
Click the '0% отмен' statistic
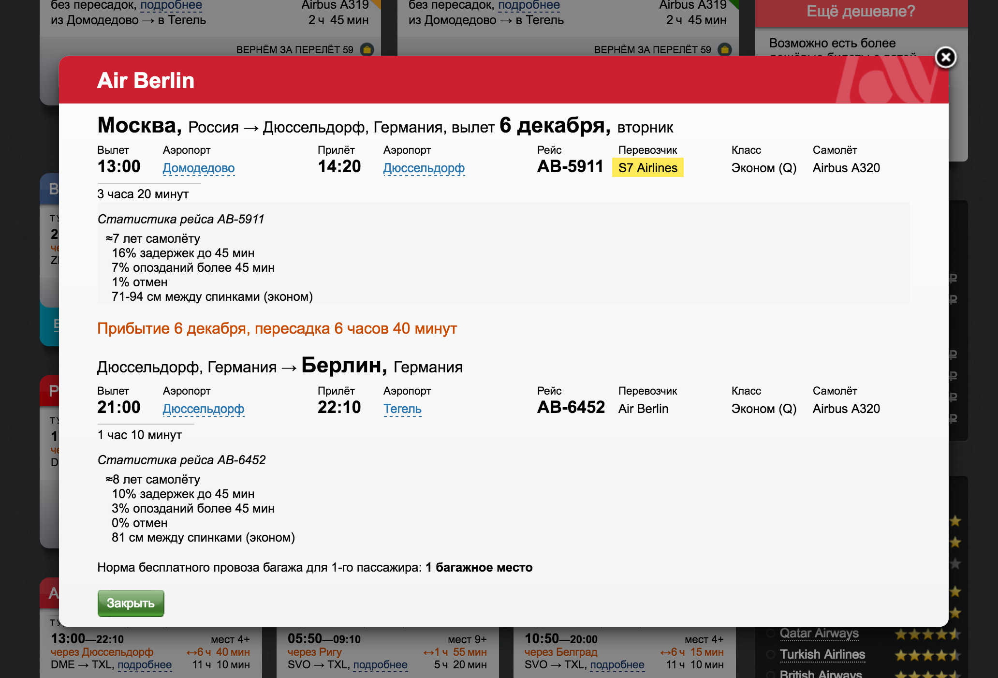tap(139, 523)
